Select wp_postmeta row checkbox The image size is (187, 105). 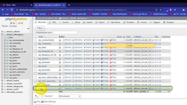pos(36,62)
